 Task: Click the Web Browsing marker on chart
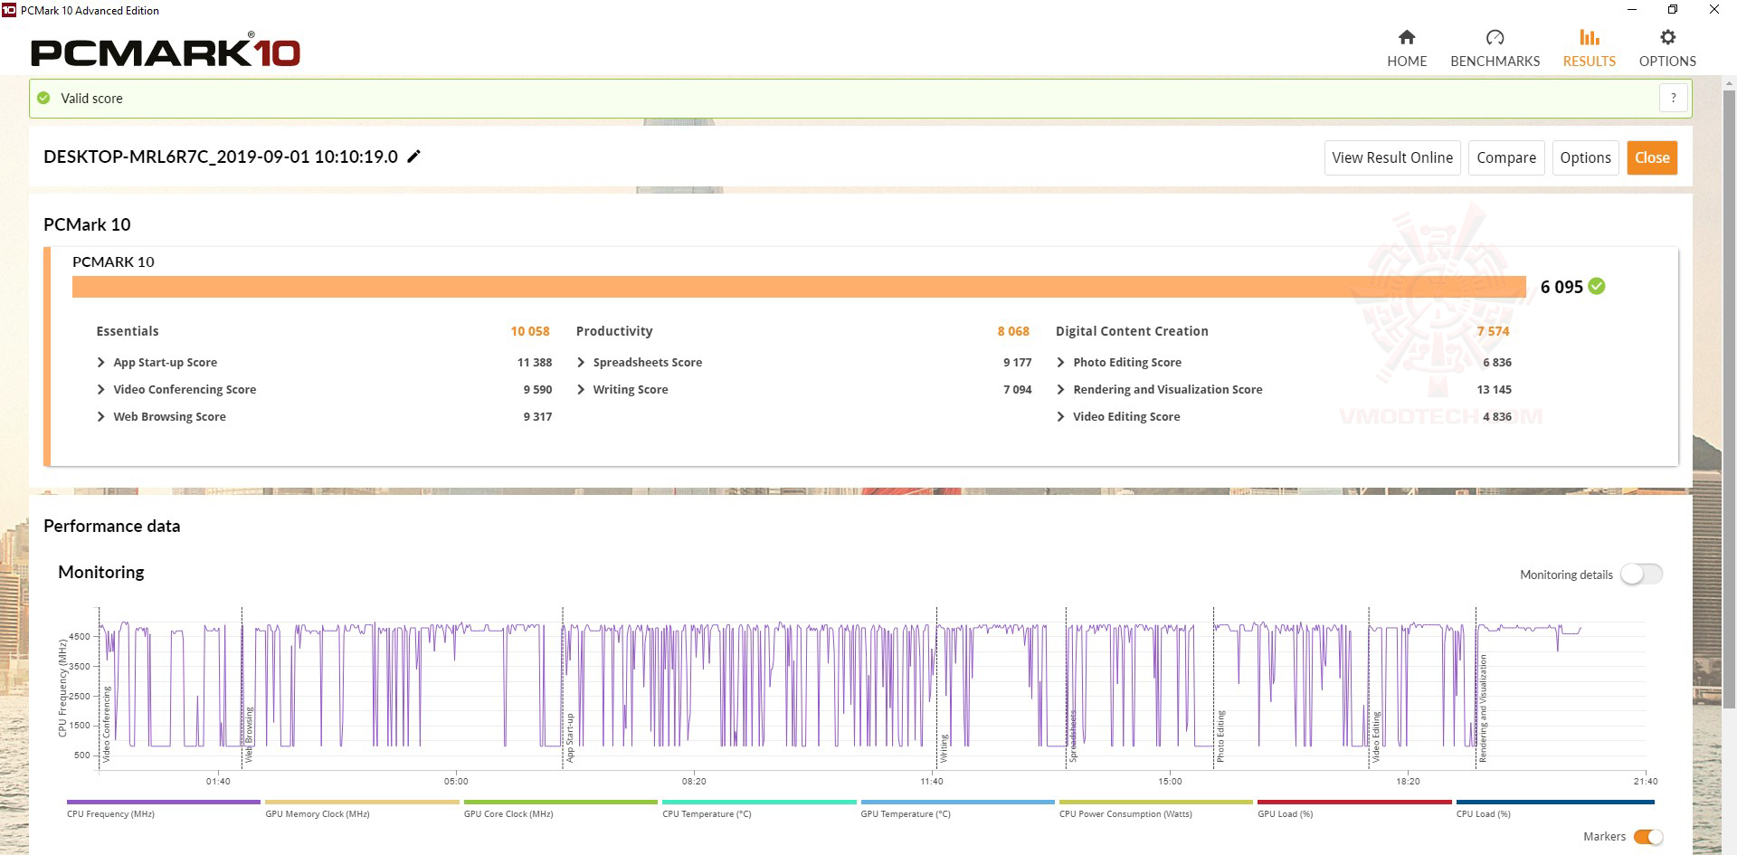click(x=249, y=735)
